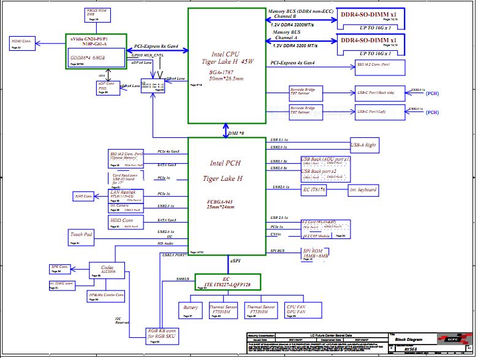
Task: Click the M.2 Card (WLAN&BT) label
Action: [319, 222]
